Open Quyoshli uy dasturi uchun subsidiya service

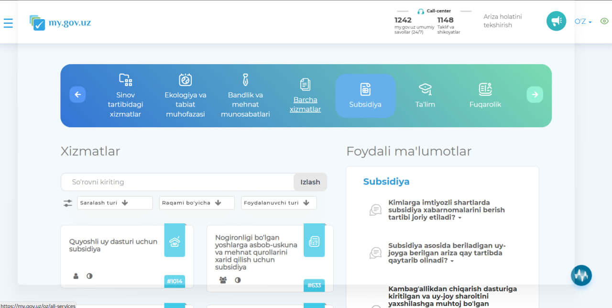pos(113,245)
